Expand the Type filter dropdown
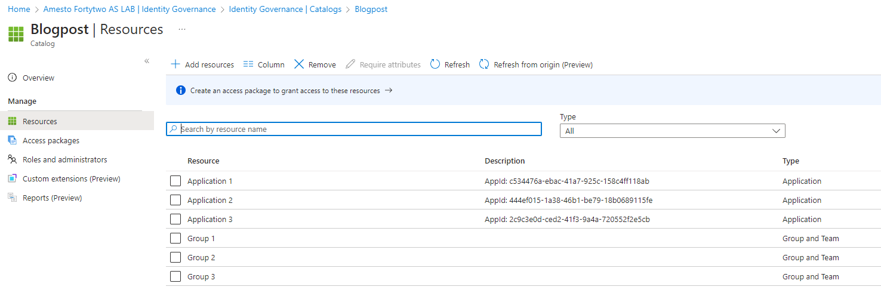This screenshot has height=305, width=881. pos(672,131)
